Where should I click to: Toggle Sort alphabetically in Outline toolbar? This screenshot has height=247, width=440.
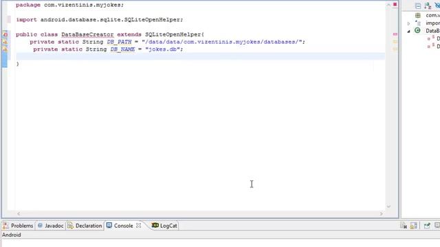pyautogui.click(x=428, y=6)
